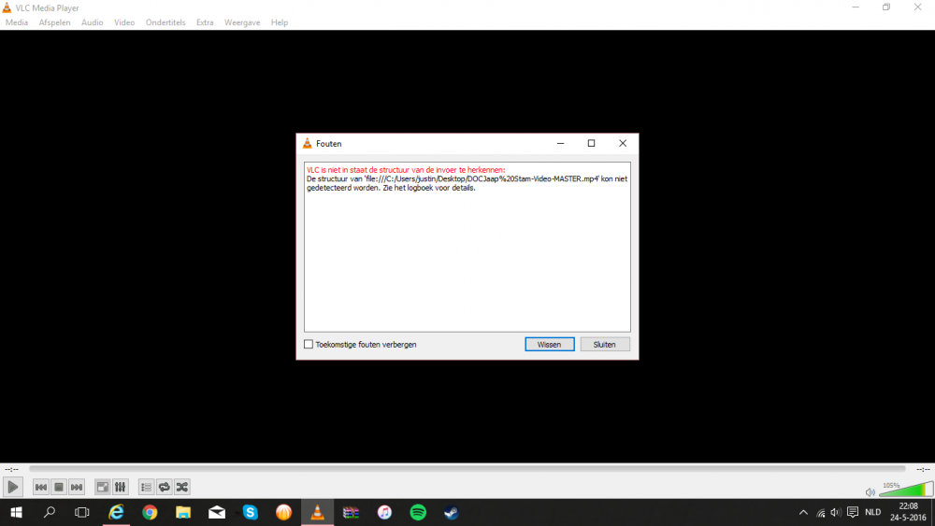Image resolution: width=935 pixels, height=526 pixels.
Task: Click the Wissen button
Action: [549, 345]
